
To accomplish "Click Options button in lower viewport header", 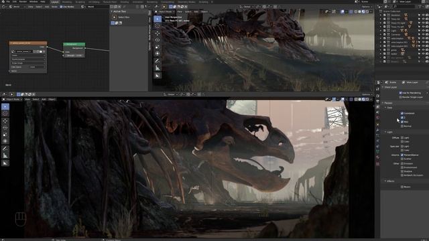I will click(x=367, y=94).
